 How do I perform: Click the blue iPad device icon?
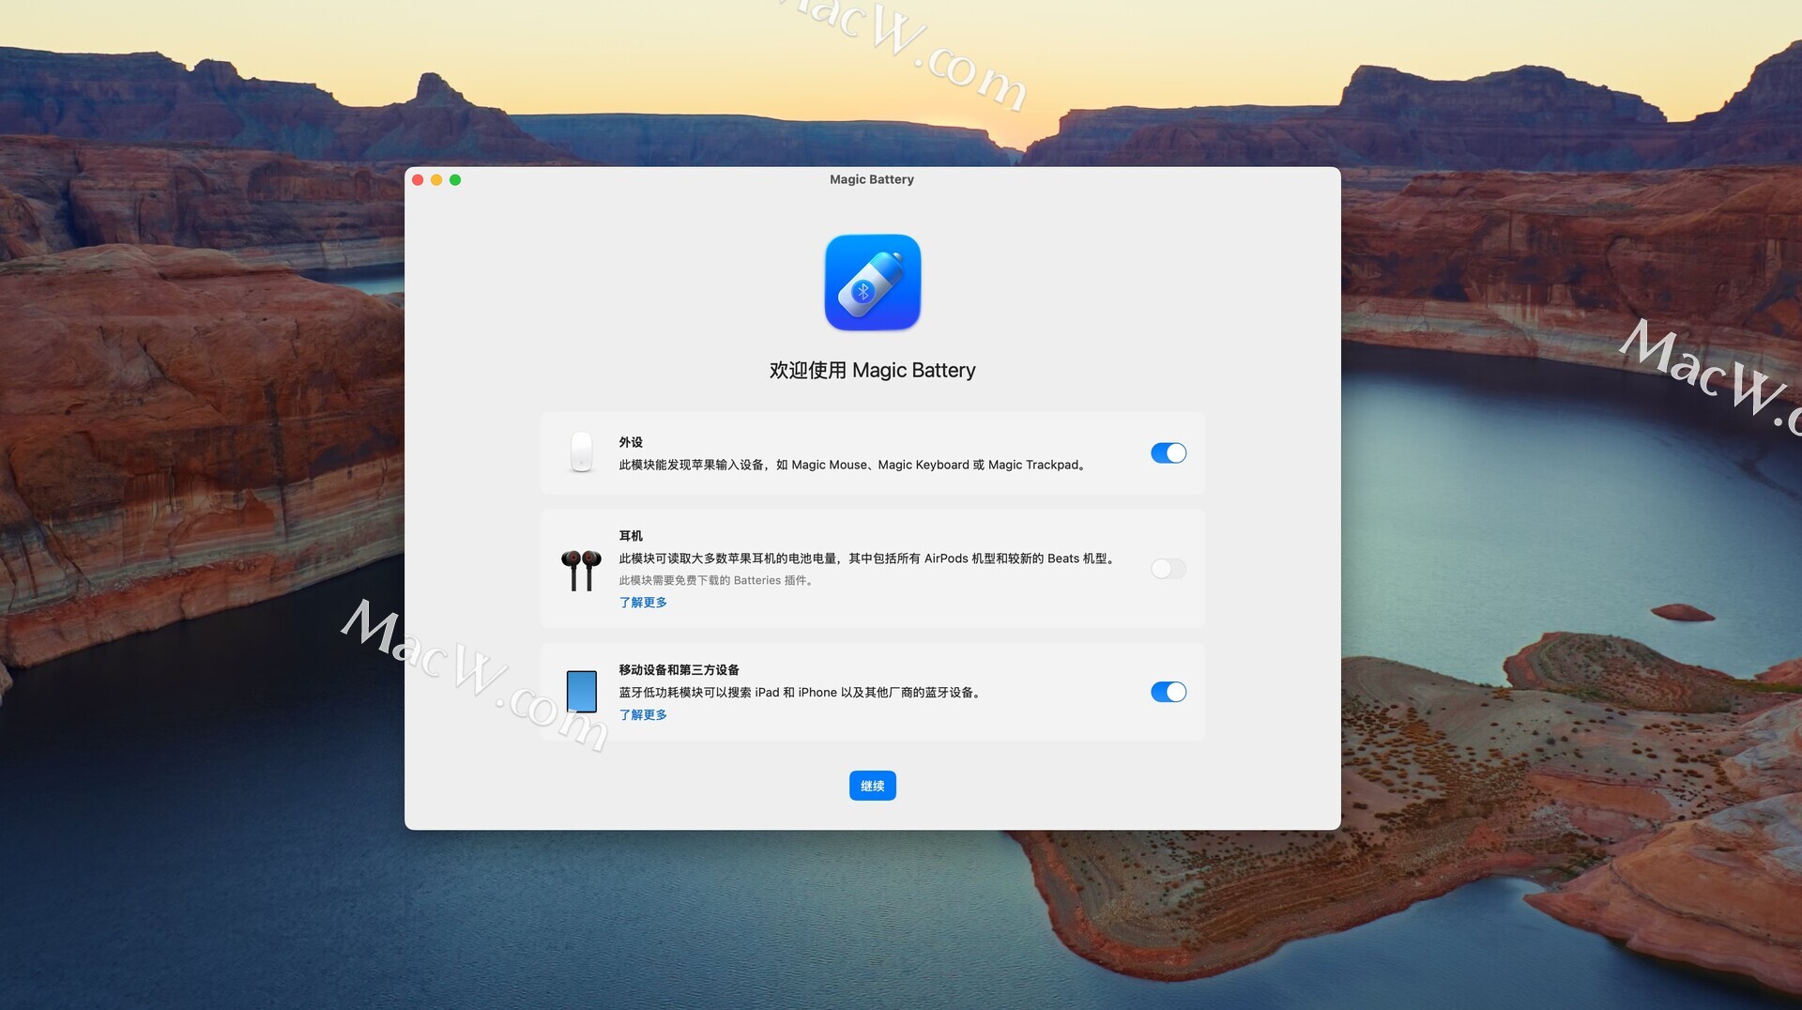tap(581, 692)
